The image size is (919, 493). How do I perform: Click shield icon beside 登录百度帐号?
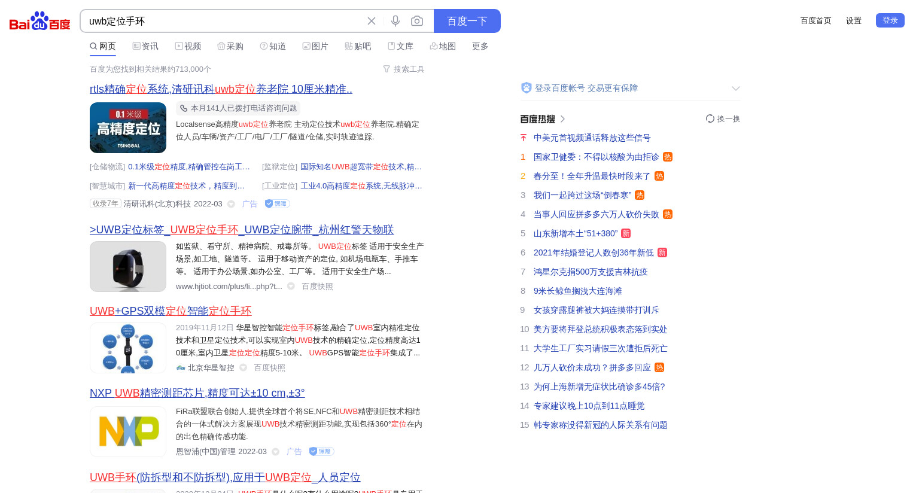tap(527, 88)
